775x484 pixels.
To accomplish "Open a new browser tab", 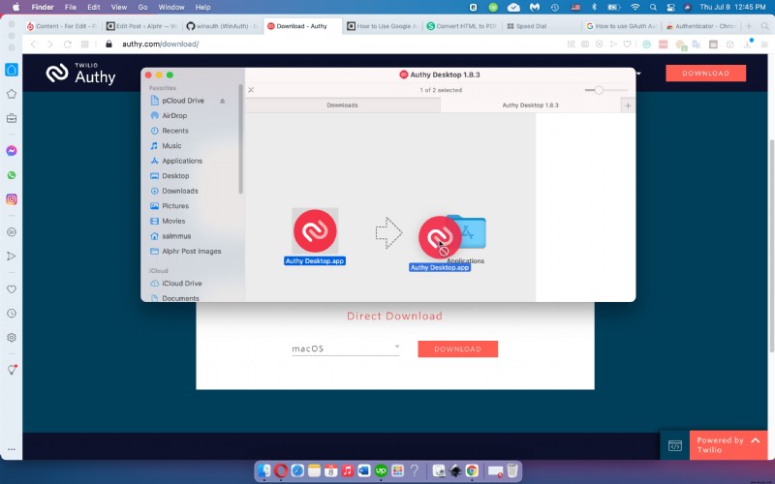I will pyautogui.click(x=749, y=26).
